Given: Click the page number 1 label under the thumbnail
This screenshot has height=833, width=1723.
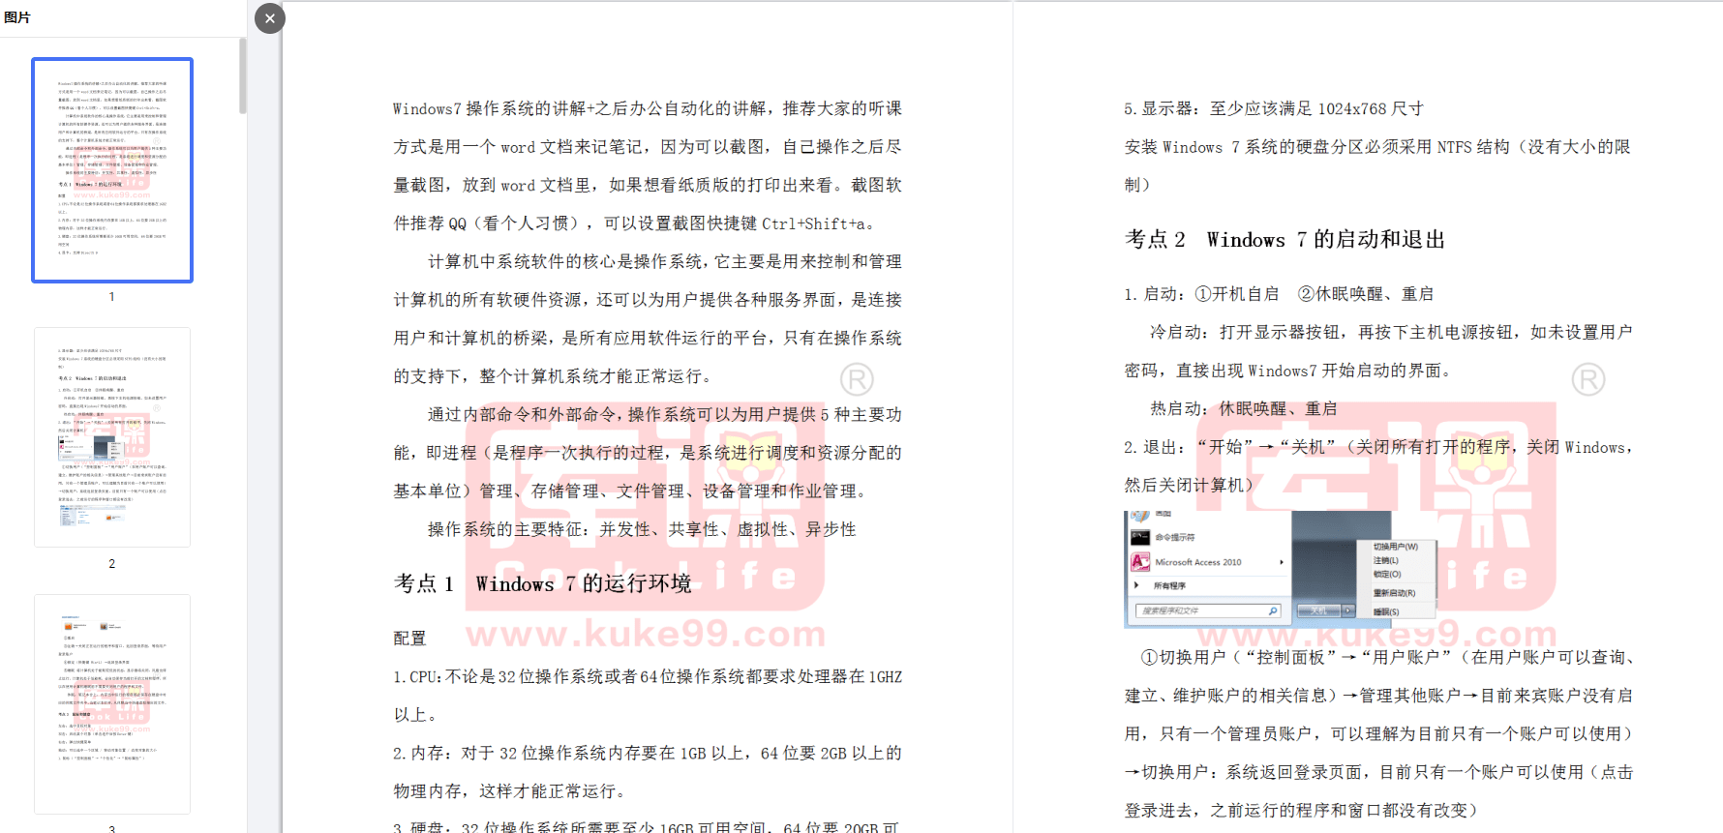Looking at the screenshot, I should coord(112,297).
